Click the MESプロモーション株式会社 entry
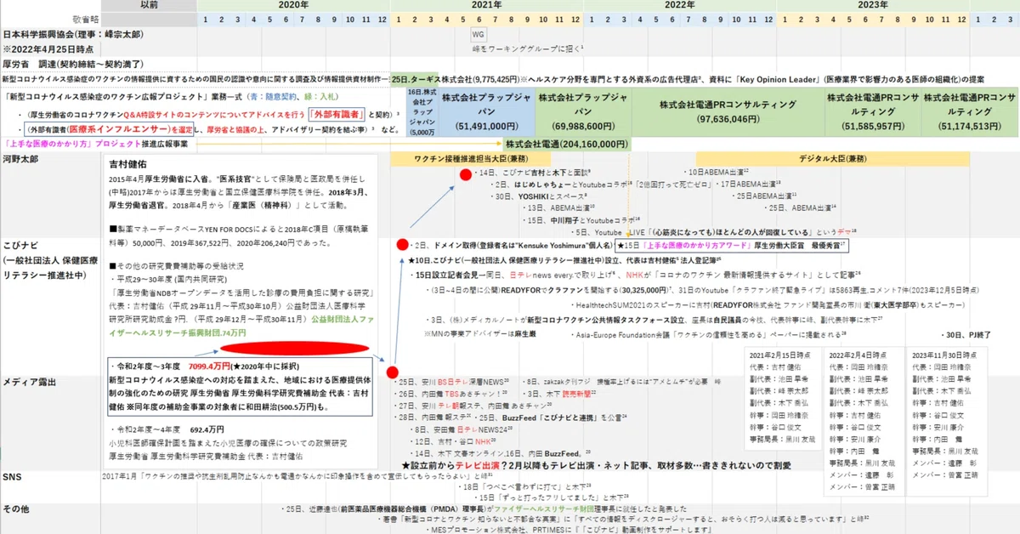Image resolution: width=1020 pixels, height=534 pixels. [572, 528]
